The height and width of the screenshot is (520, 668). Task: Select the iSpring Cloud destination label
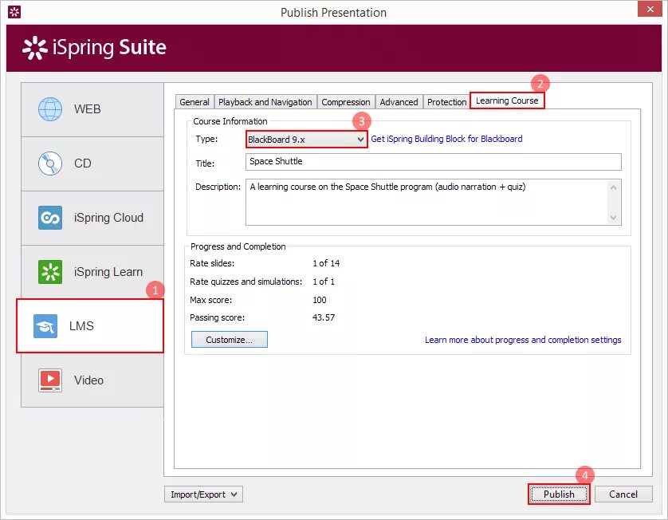[x=108, y=218]
